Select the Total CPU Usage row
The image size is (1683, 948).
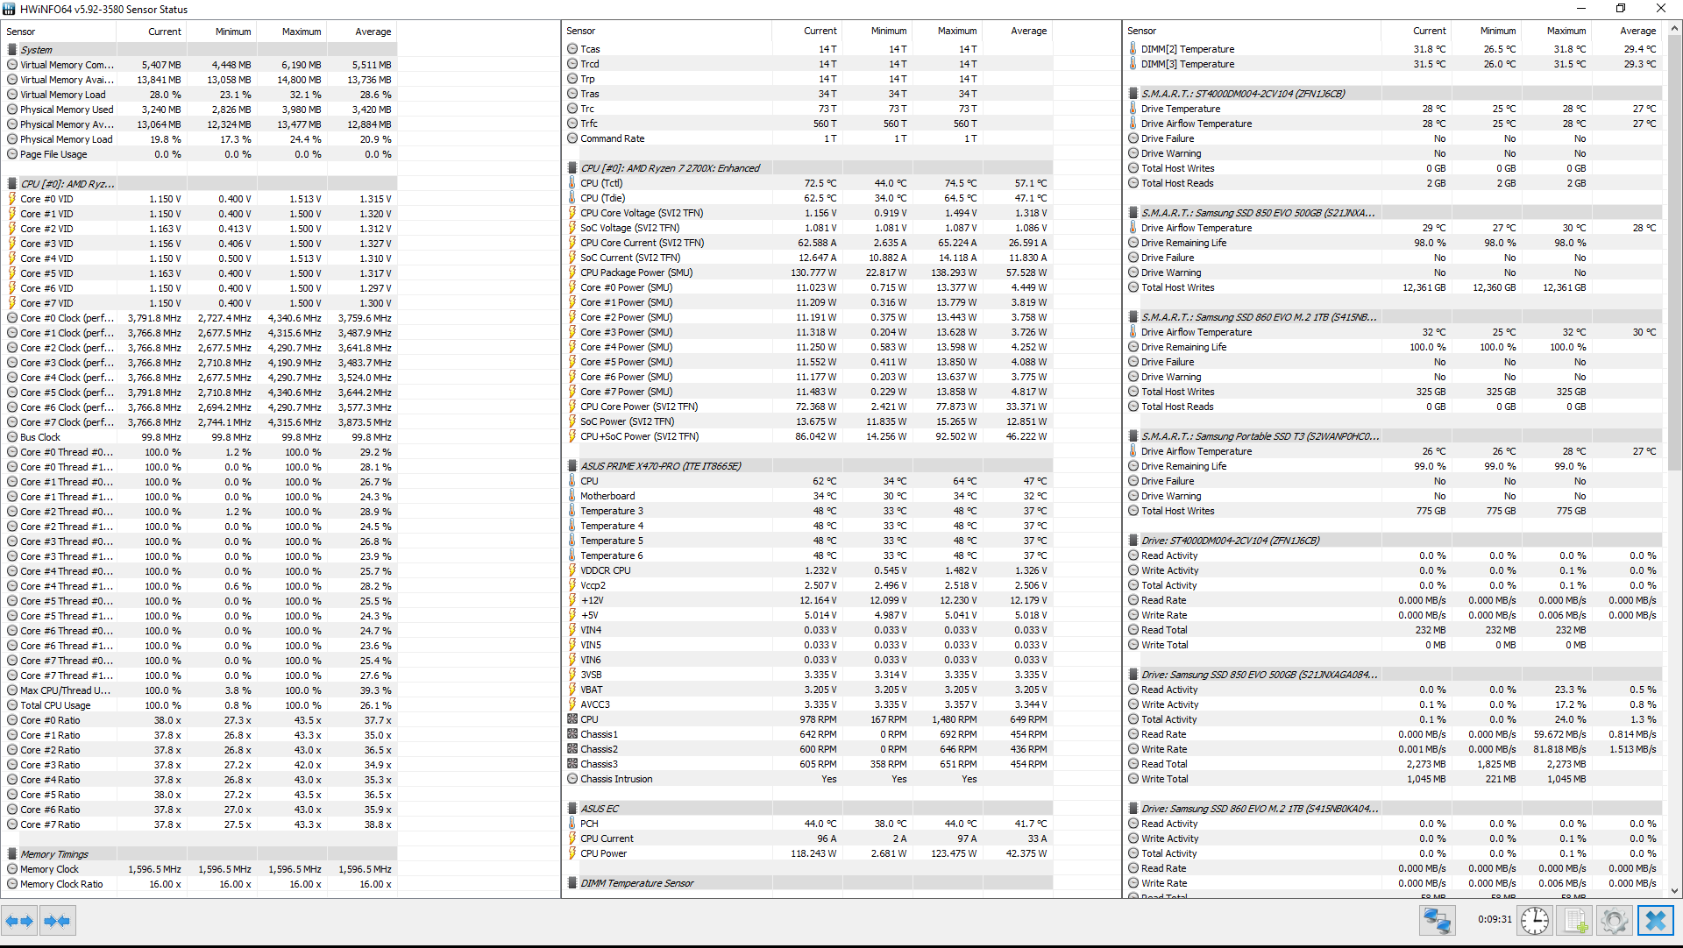coord(55,705)
